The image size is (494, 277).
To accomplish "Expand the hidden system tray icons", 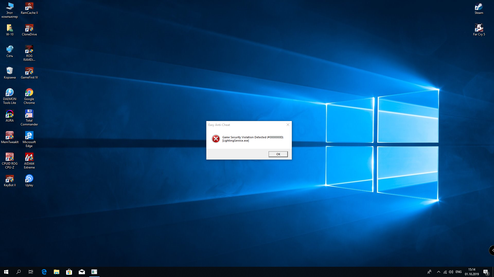I will point(438,272).
